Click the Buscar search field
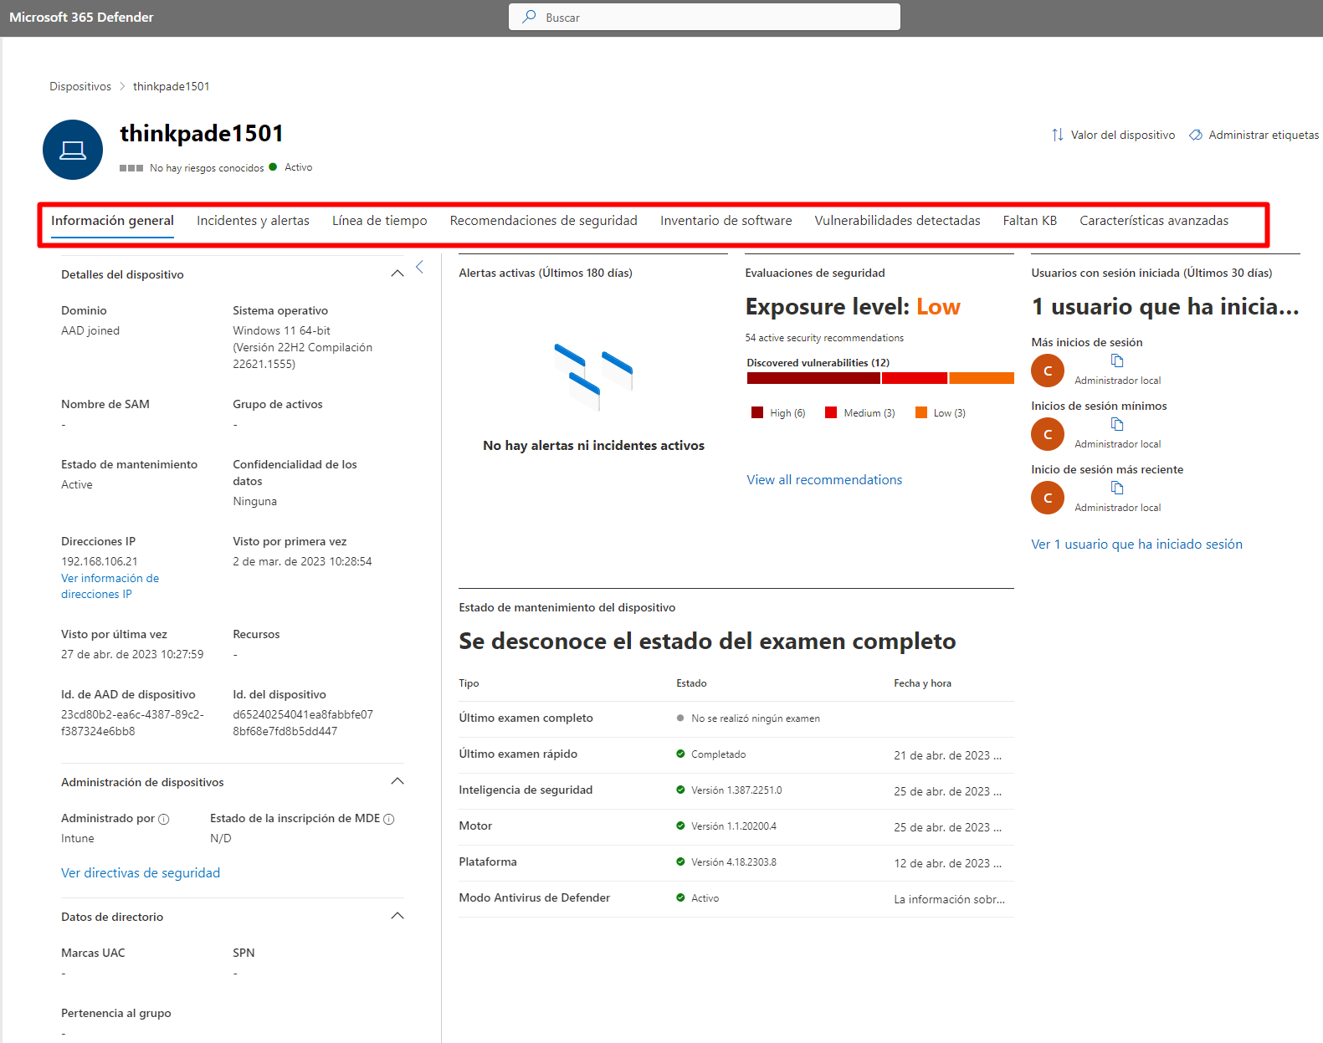The height and width of the screenshot is (1043, 1323). click(705, 17)
